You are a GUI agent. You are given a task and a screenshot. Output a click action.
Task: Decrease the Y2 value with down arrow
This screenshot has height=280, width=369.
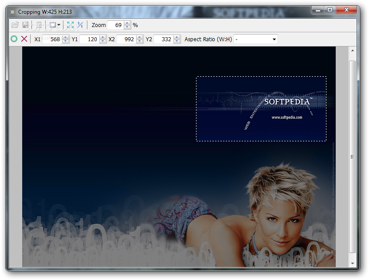(177, 41)
